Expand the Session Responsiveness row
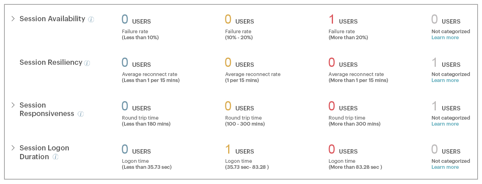 (x=13, y=105)
